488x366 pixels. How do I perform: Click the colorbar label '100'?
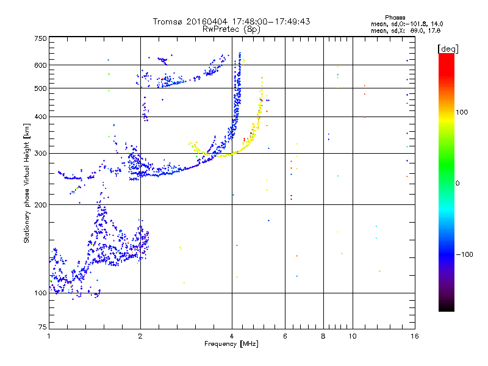click(x=462, y=112)
